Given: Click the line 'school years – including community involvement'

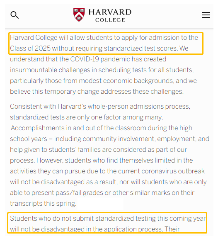Looking at the screenshot, I should click(x=109, y=139).
